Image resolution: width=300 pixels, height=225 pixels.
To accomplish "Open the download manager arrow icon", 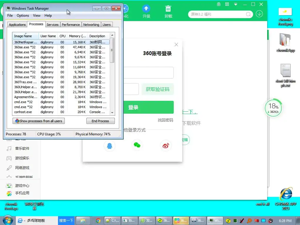I will coord(259,14).
